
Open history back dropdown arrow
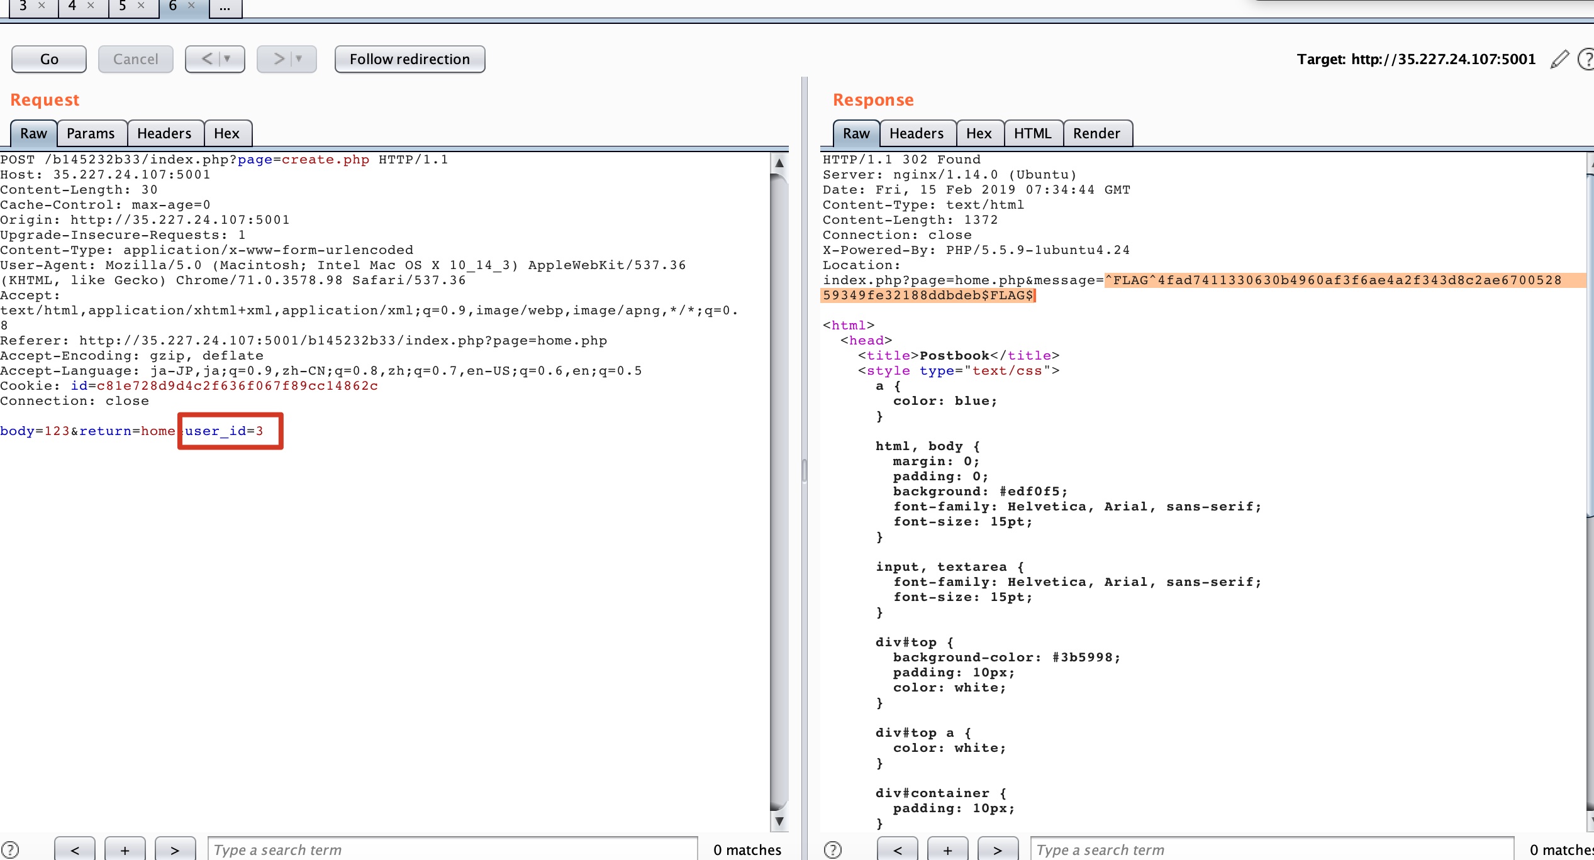[228, 59]
